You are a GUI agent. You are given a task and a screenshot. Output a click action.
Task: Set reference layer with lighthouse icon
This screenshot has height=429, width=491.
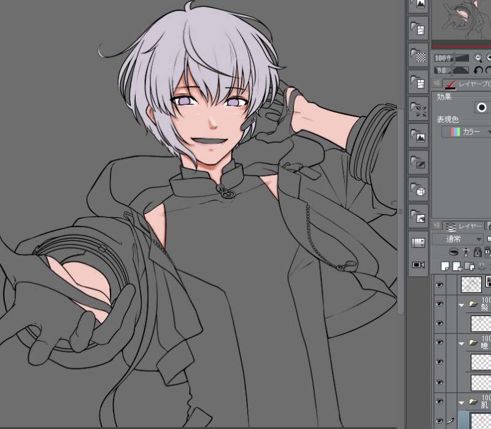pyautogui.click(x=466, y=252)
